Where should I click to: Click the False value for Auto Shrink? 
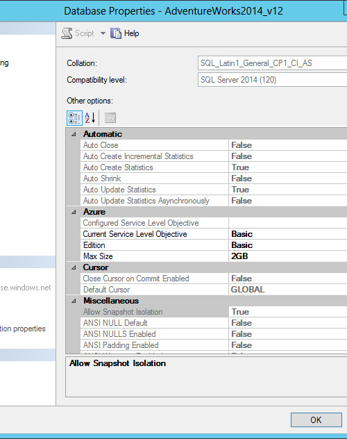242,179
